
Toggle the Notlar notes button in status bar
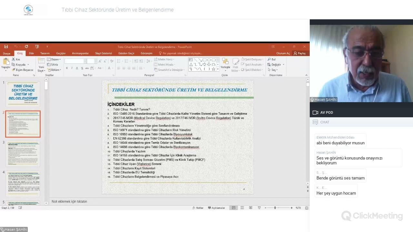tap(198, 208)
